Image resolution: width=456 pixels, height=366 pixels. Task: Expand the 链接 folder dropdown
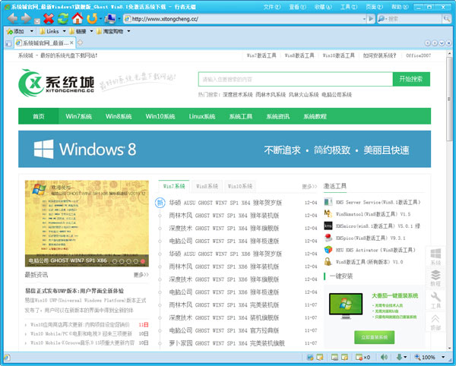click(x=91, y=31)
